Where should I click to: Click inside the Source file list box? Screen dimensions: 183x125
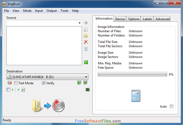tap(44, 46)
